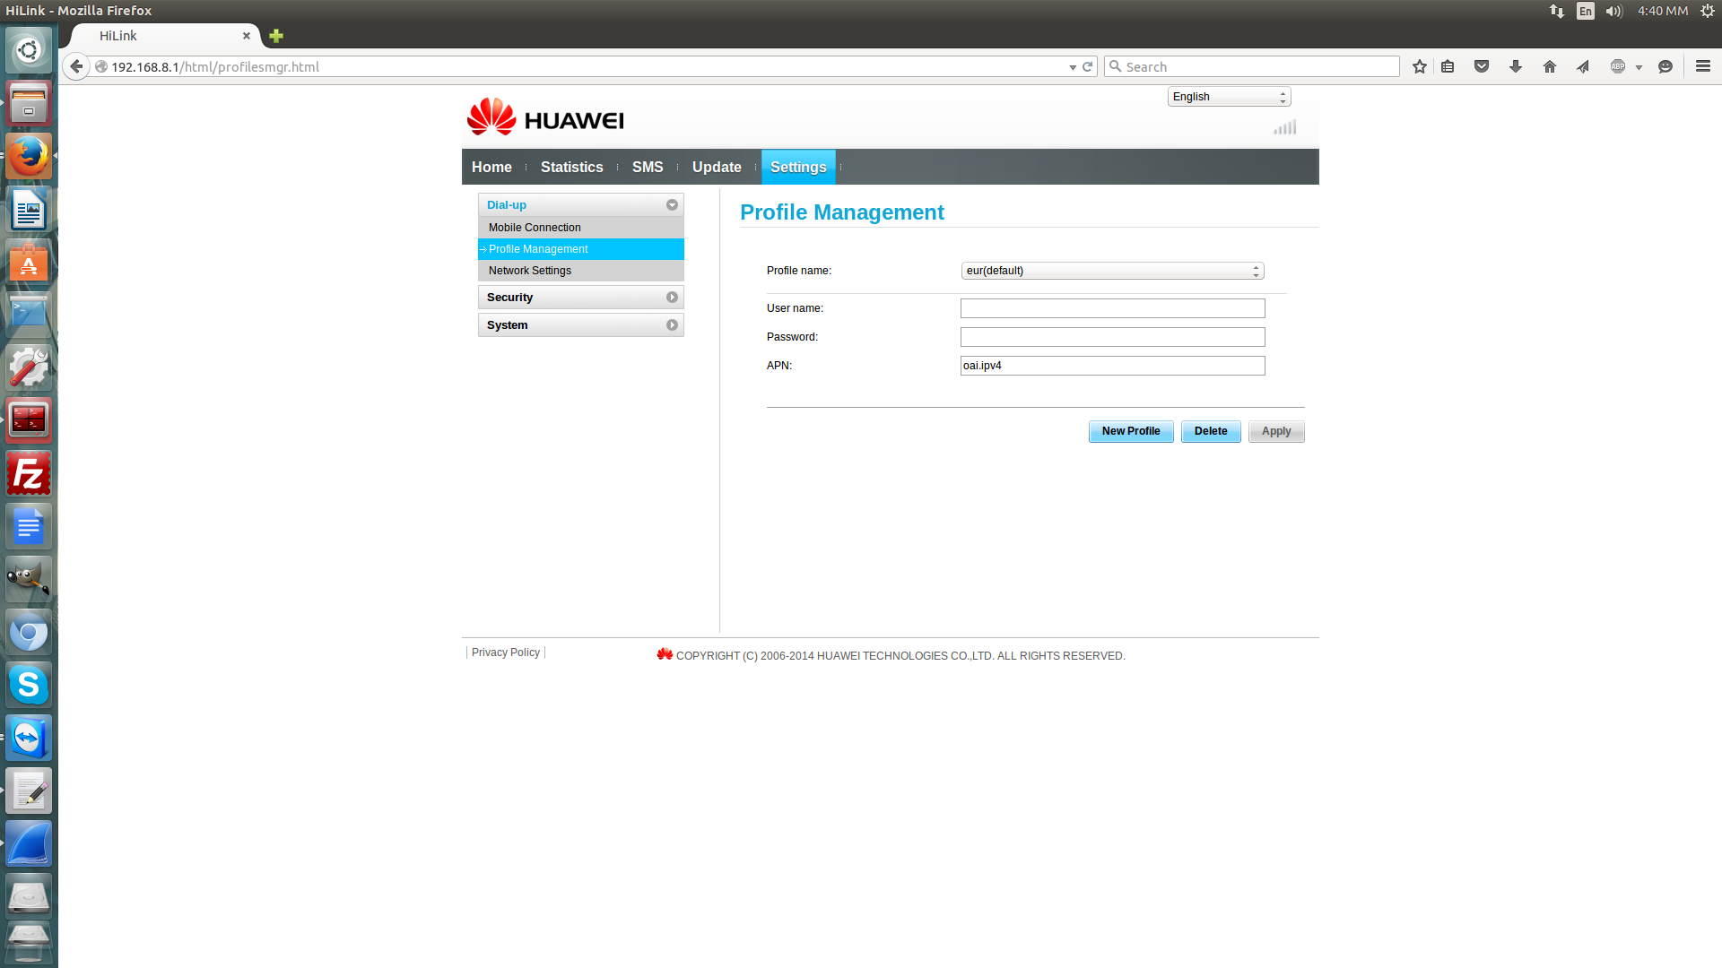This screenshot has width=1722, height=968.
Task: Click the APN field oai.ipv4
Action: [x=1112, y=366]
